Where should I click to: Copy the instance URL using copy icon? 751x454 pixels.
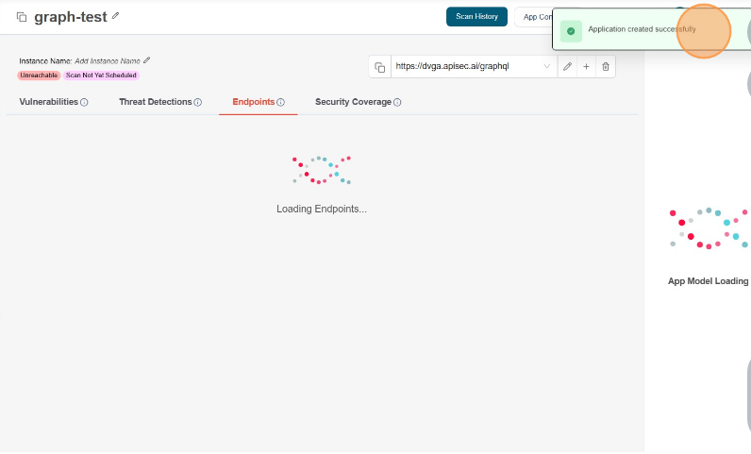pos(379,67)
